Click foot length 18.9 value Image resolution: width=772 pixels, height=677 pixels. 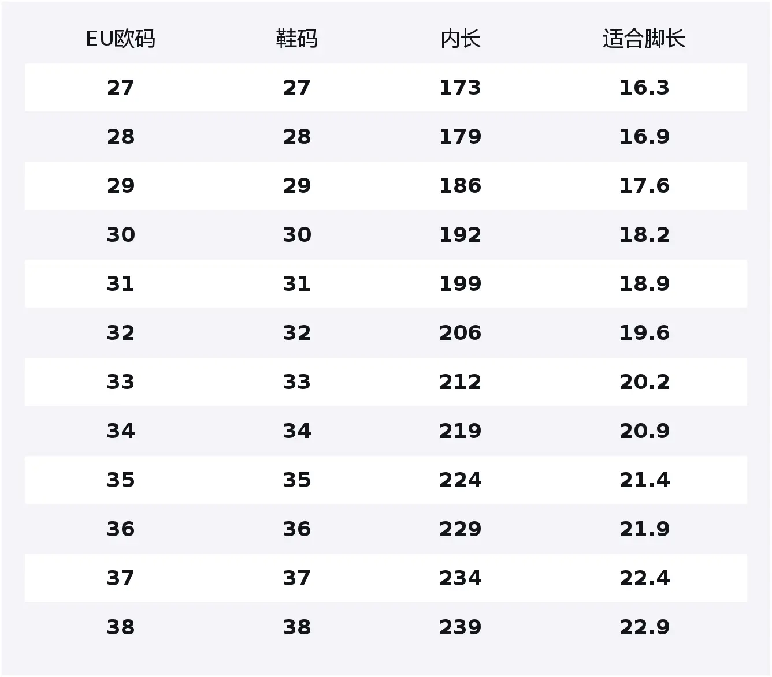(644, 284)
